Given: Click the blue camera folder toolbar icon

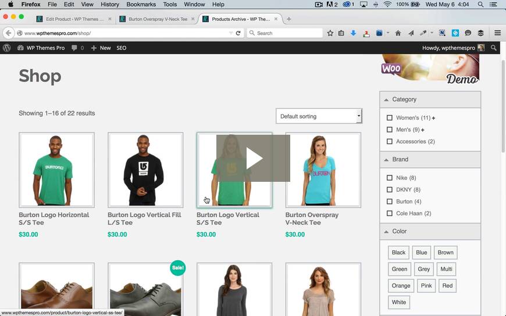Looking at the screenshot, I should click(379, 33).
